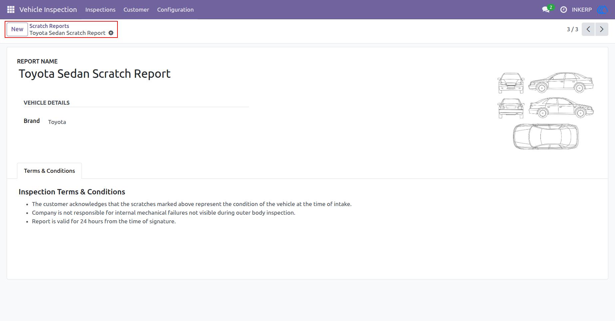The image size is (615, 321).
Task: Click the Brand field label
Action: (32, 121)
